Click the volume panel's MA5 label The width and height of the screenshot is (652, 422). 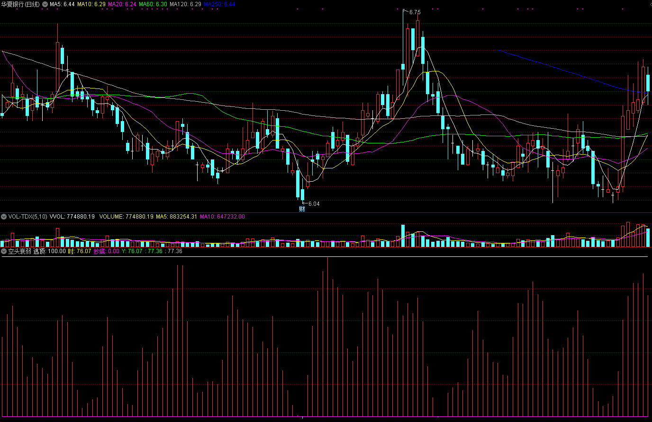click(176, 217)
